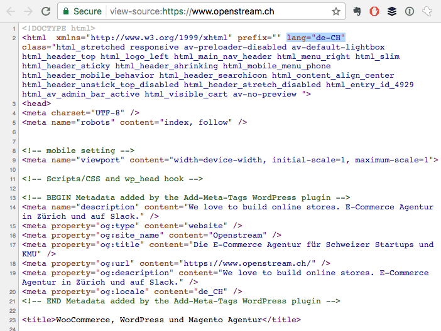Click the circular info extension icon

[x=410, y=11]
